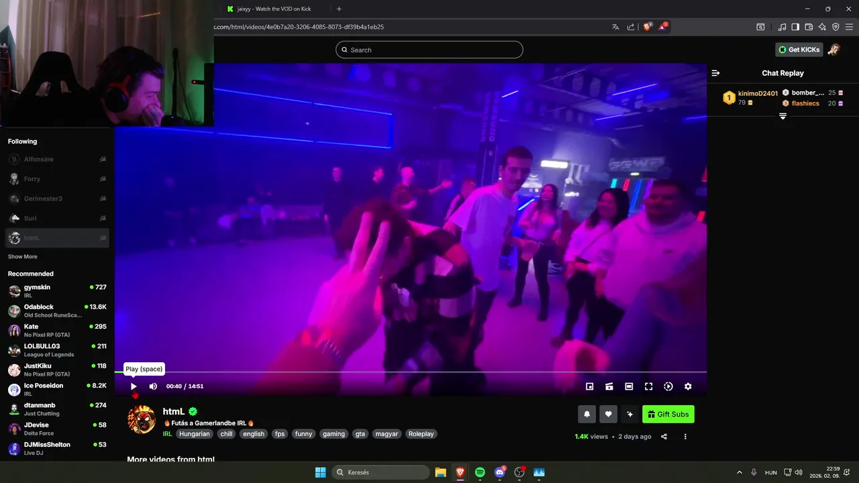This screenshot has height=483, width=859.
Task: Open flashiecs gifter profile
Action: (805, 103)
